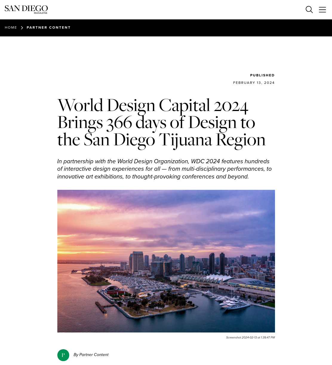The image size is (332, 365).
Task: Open the Partner Content breadcrumb
Action: 49,27
